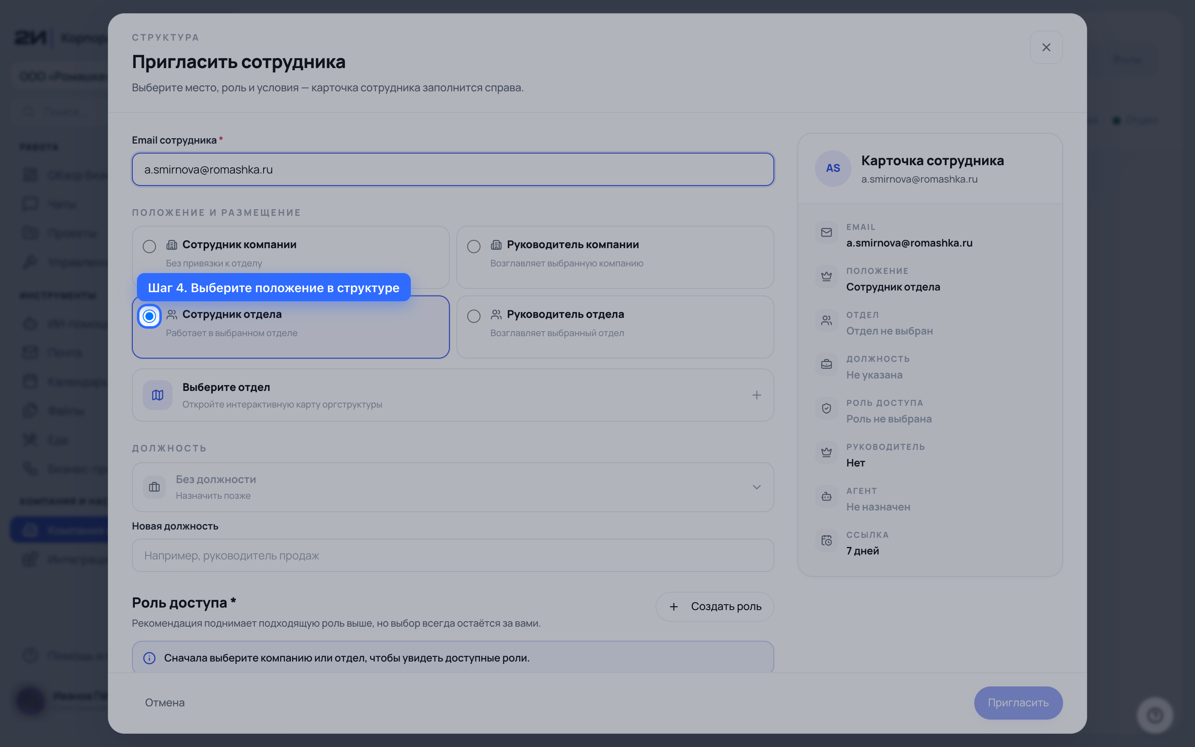The image size is (1195, 747).
Task: Expand the Выберите отдел plus icon
Action: (x=756, y=395)
